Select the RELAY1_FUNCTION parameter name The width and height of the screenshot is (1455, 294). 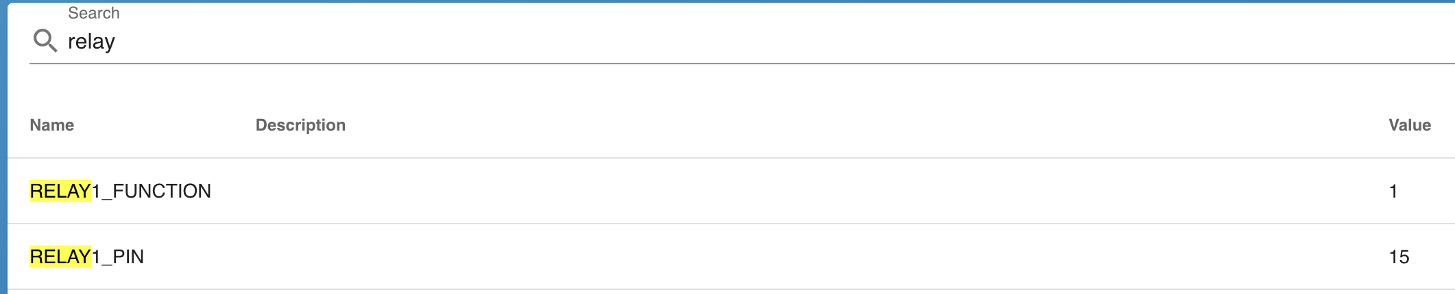[x=121, y=191]
